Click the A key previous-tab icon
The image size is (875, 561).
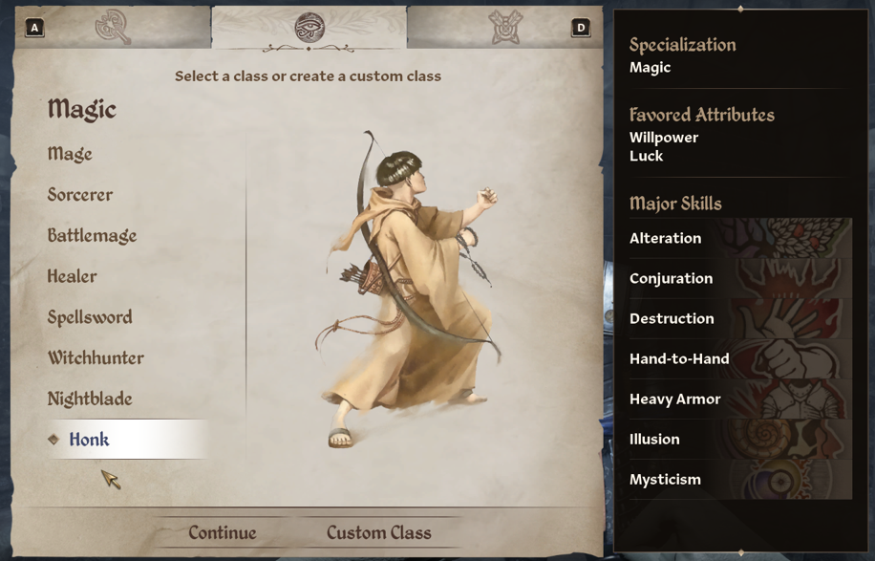click(34, 28)
